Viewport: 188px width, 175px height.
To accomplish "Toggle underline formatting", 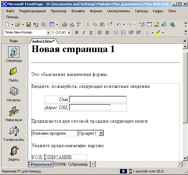I will coord(91,32).
